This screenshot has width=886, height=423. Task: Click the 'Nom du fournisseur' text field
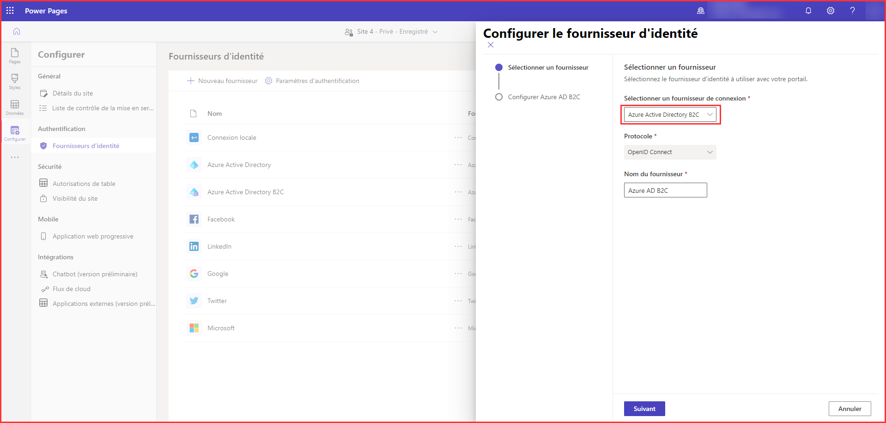tap(665, 190)
